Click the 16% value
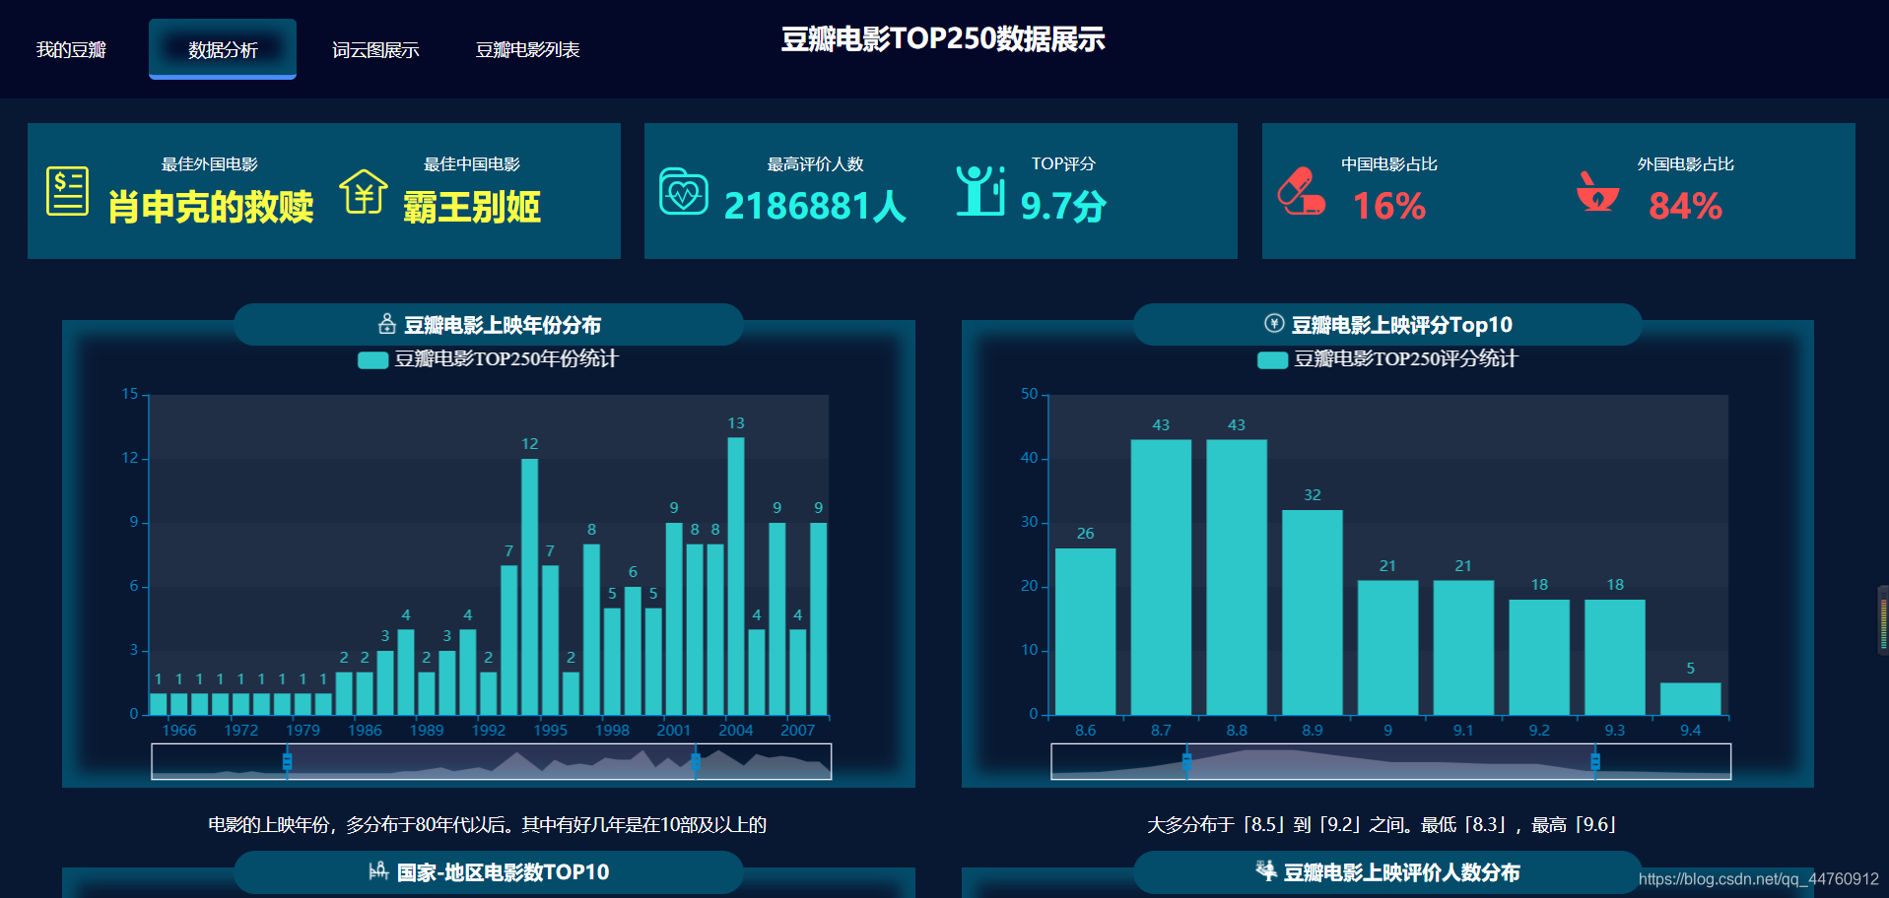 click(x=1389, y=207)
